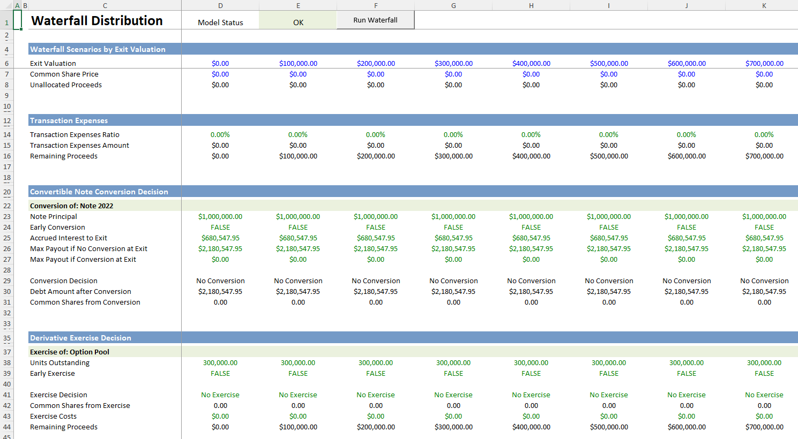
Task: Select the Exit Valuation label cell
Action: [53, 63]
